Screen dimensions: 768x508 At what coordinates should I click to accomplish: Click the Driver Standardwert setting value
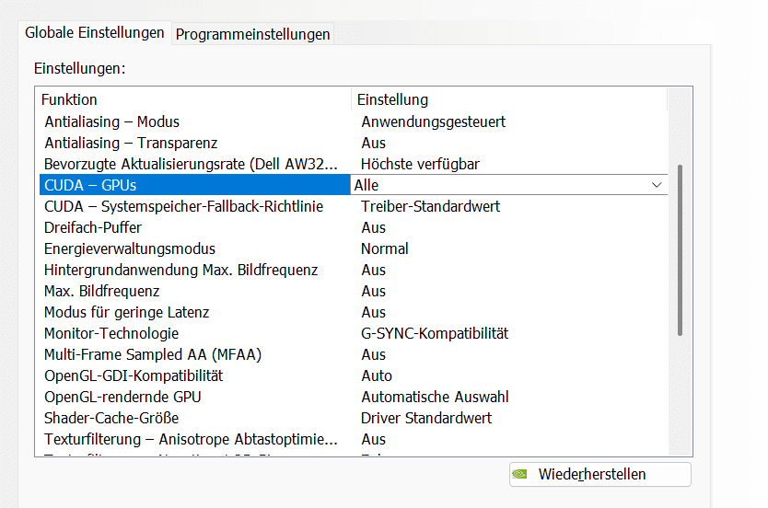click(426, 418)
